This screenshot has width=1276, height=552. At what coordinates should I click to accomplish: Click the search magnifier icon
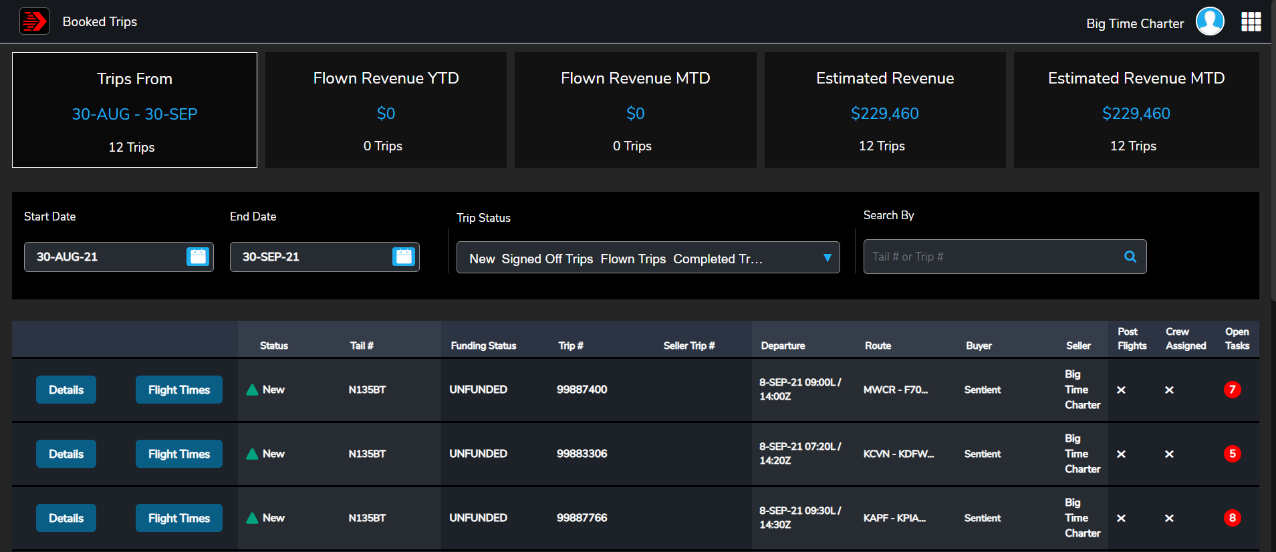pos(1130,257)
